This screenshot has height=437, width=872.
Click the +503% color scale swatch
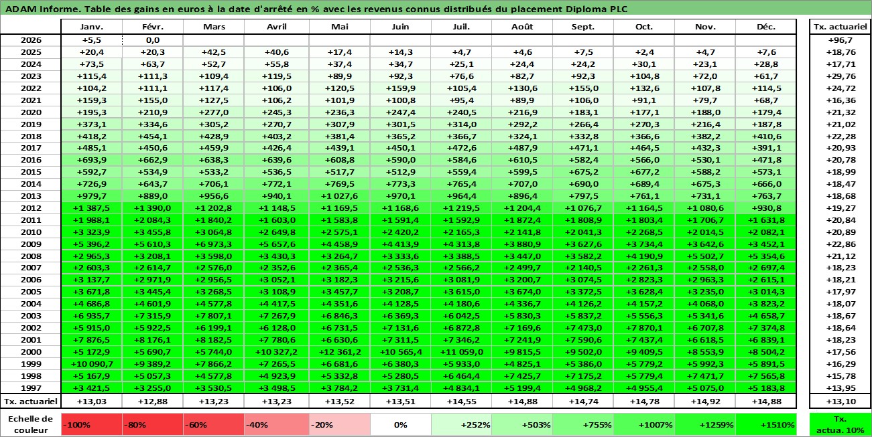tap(522, 424)
